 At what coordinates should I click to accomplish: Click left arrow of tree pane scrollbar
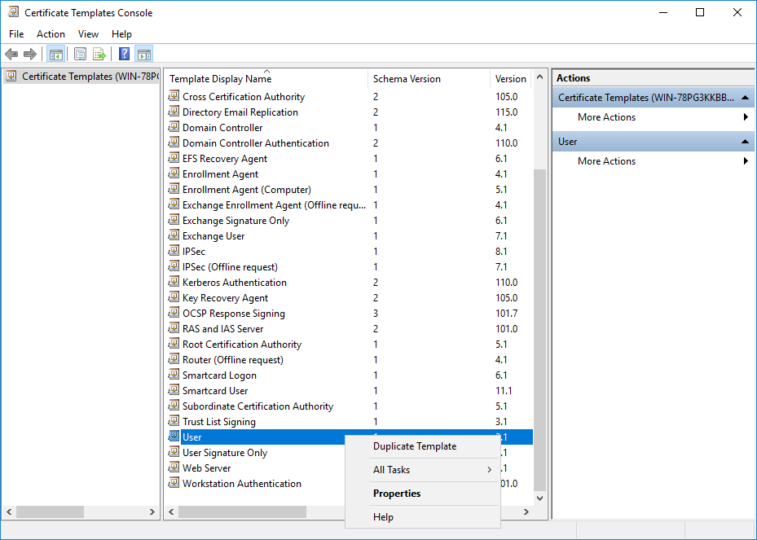pyautogui.click(x=9, y=511)
